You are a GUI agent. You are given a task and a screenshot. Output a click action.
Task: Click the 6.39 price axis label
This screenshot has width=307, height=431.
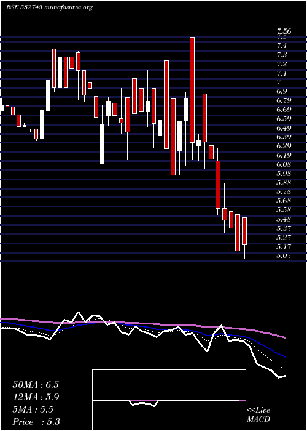[284, 137]
